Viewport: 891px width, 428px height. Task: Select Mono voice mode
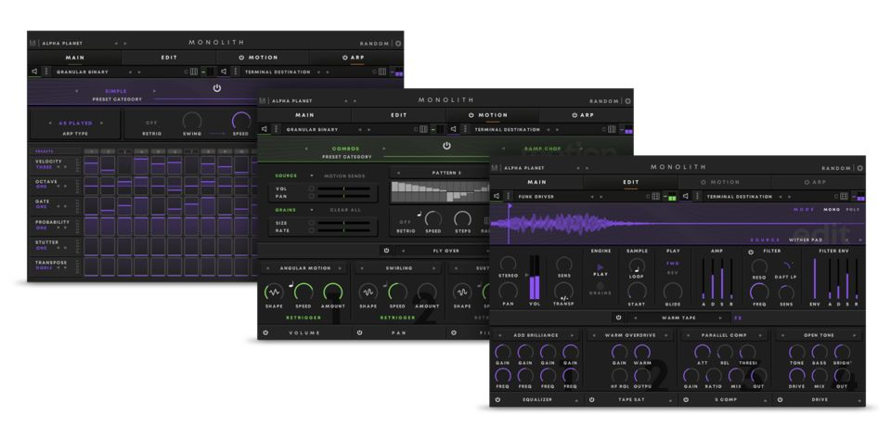pos(832,210)
